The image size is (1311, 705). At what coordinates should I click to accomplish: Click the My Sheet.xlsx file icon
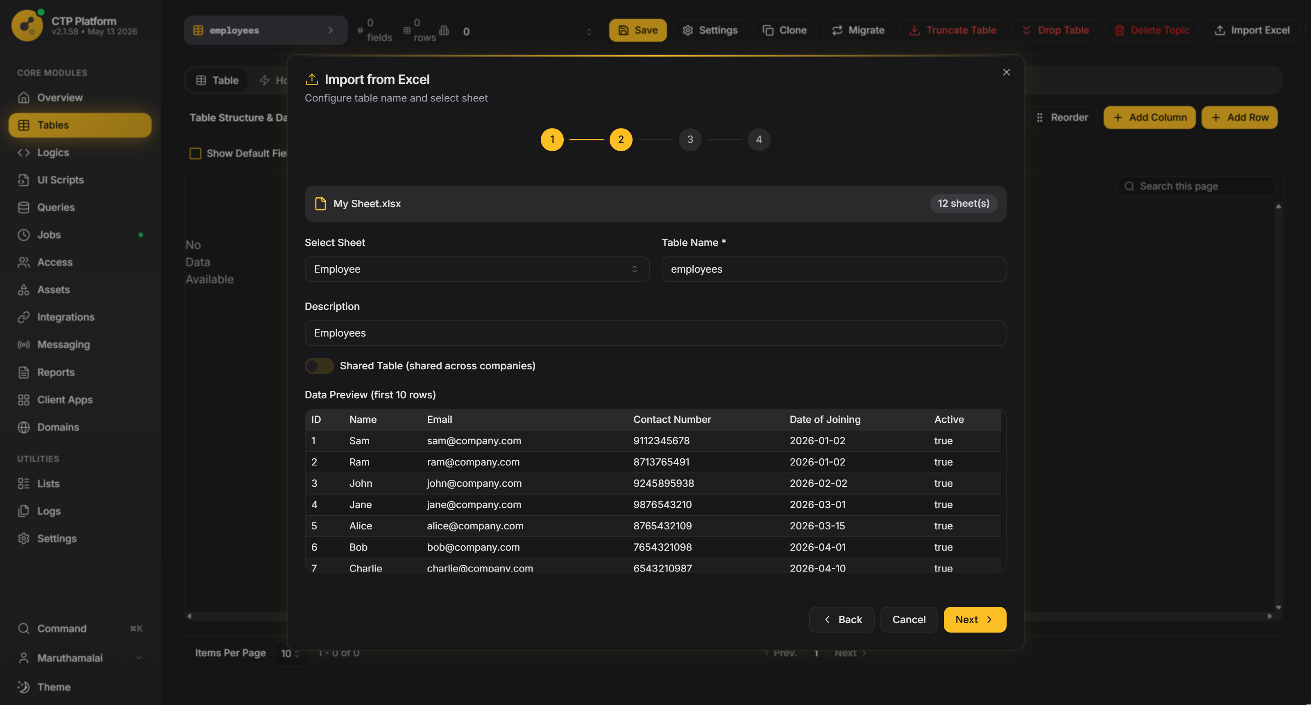320,203
